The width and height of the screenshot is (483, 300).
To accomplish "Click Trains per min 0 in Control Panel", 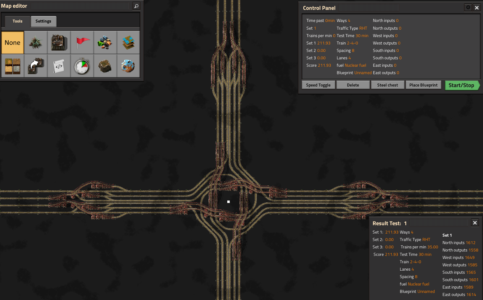I will 321,36.
